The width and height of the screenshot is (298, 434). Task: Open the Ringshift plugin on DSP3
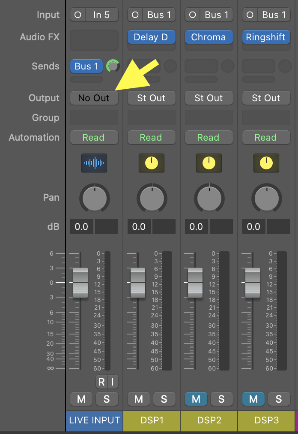click(266, 37)
